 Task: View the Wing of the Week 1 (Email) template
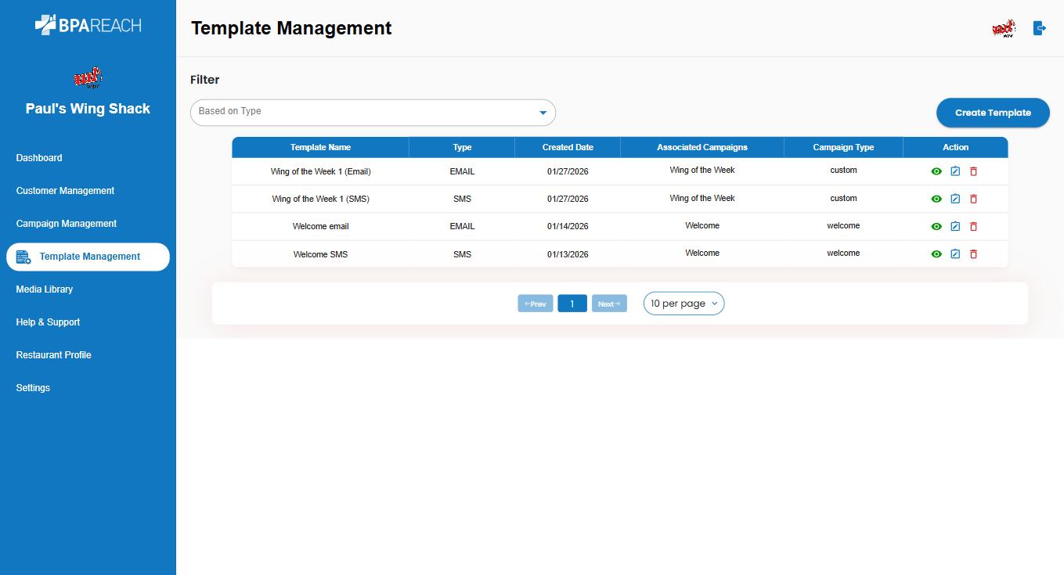pos(936,171)
